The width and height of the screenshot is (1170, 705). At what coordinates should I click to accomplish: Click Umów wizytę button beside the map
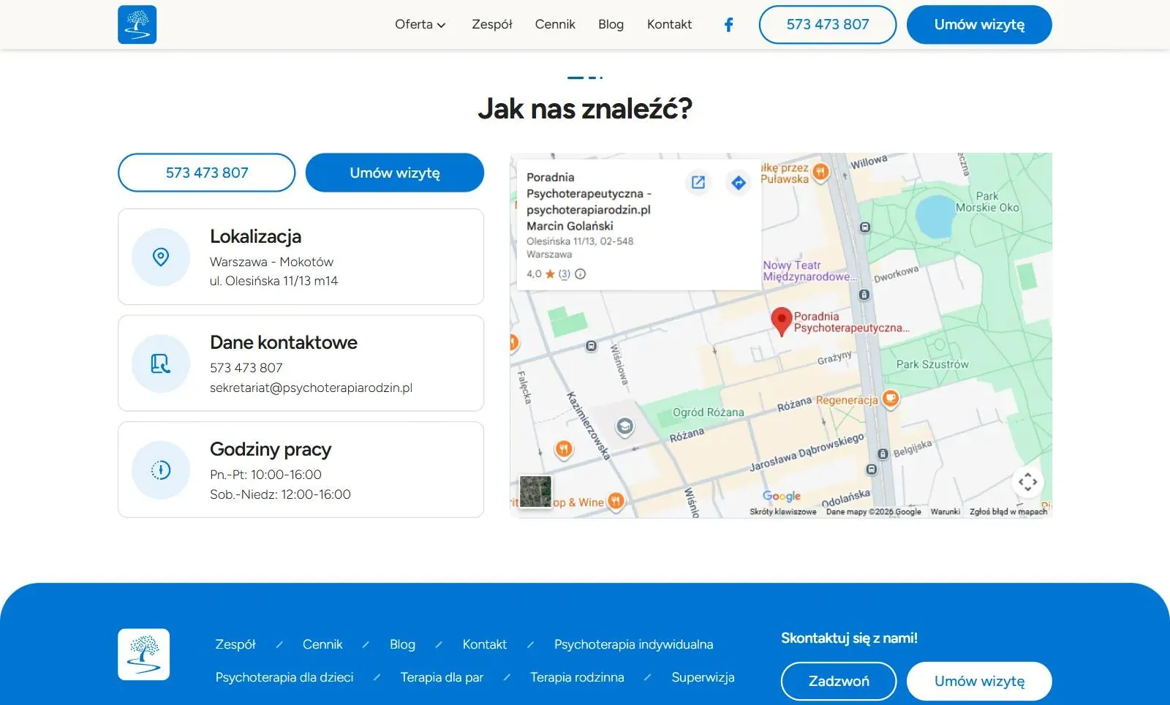tap(395, 173)
